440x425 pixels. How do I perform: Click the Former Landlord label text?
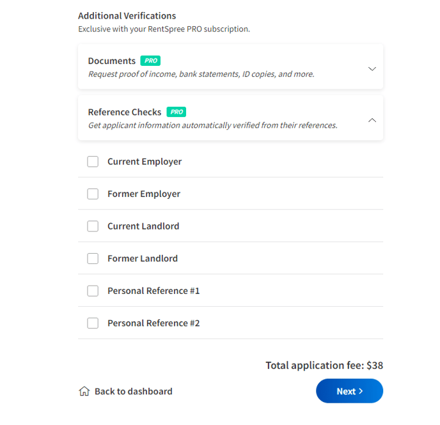(143, 258)
